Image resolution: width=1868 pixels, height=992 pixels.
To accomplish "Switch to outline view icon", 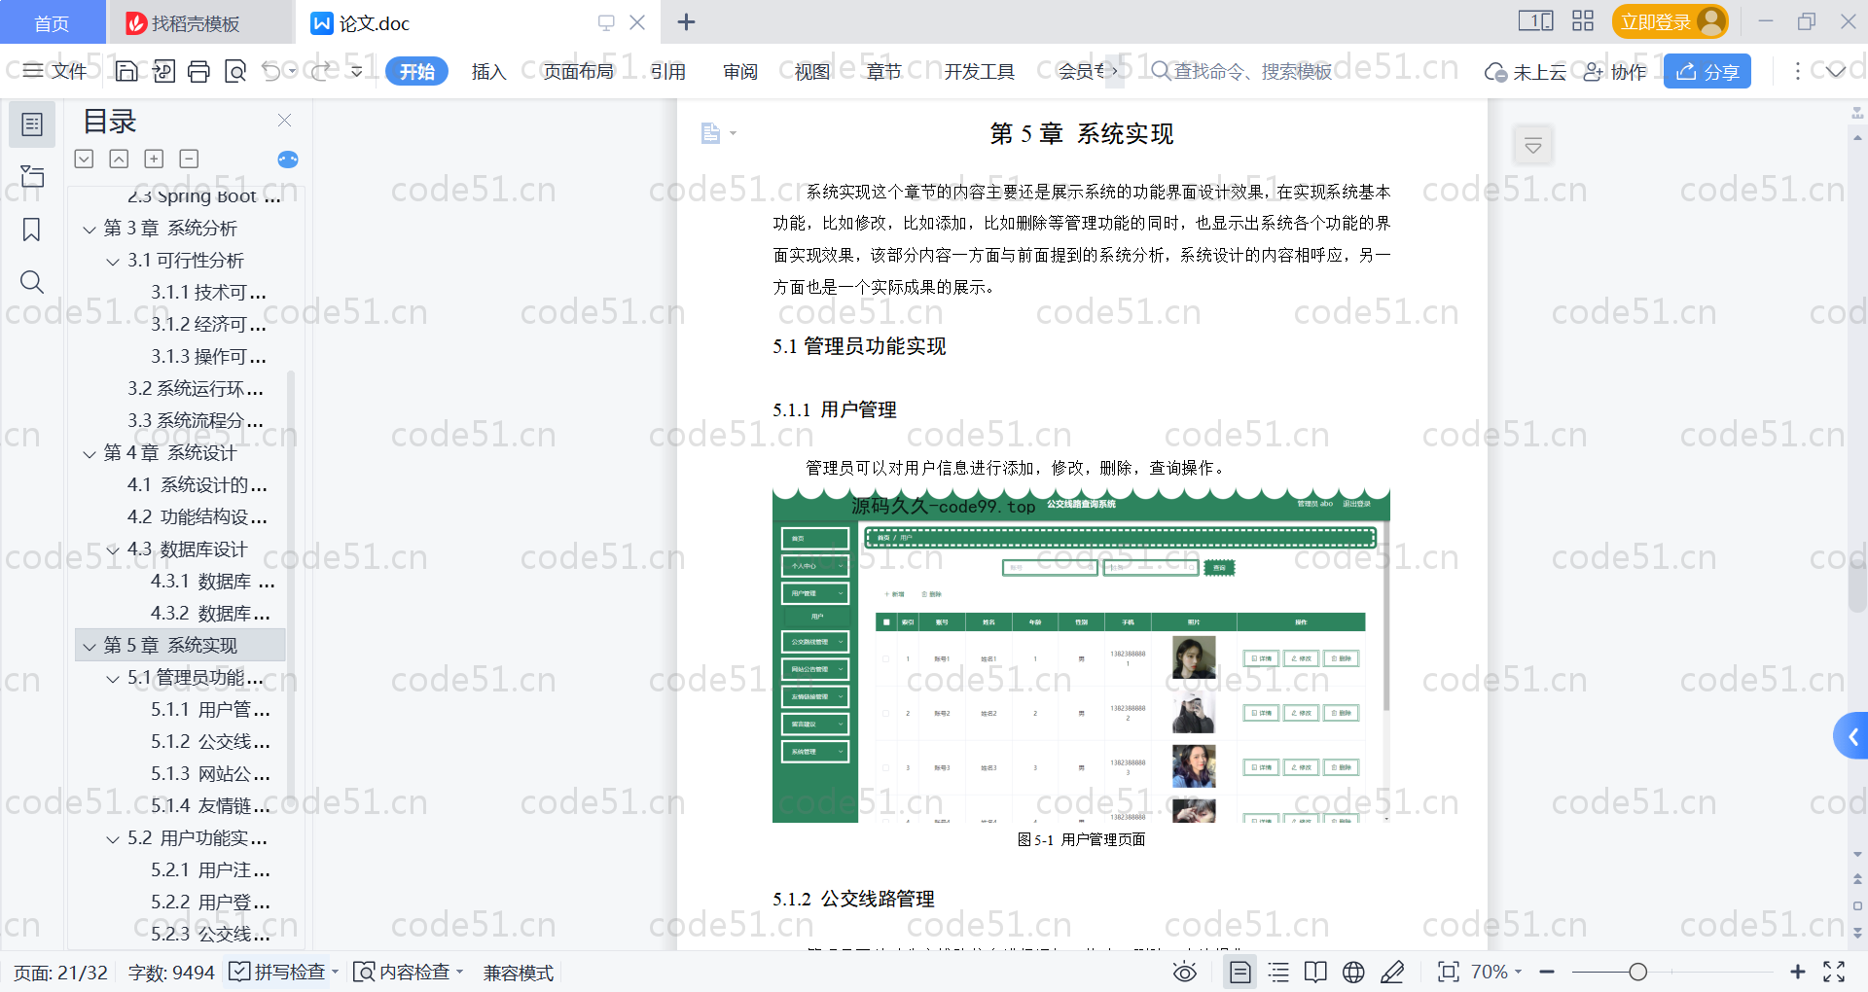I will tap(1278, 972).
